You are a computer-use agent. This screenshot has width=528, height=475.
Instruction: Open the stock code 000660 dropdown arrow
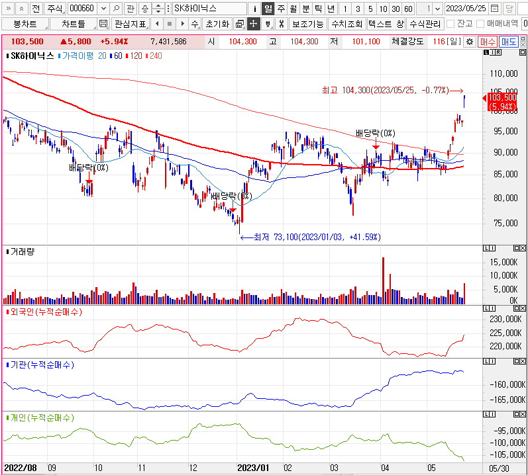click(104, 9)
